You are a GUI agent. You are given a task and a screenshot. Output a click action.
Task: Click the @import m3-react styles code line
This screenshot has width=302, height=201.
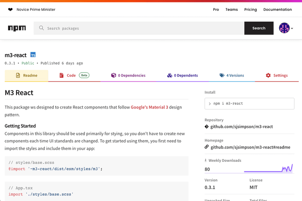(56, 169)
